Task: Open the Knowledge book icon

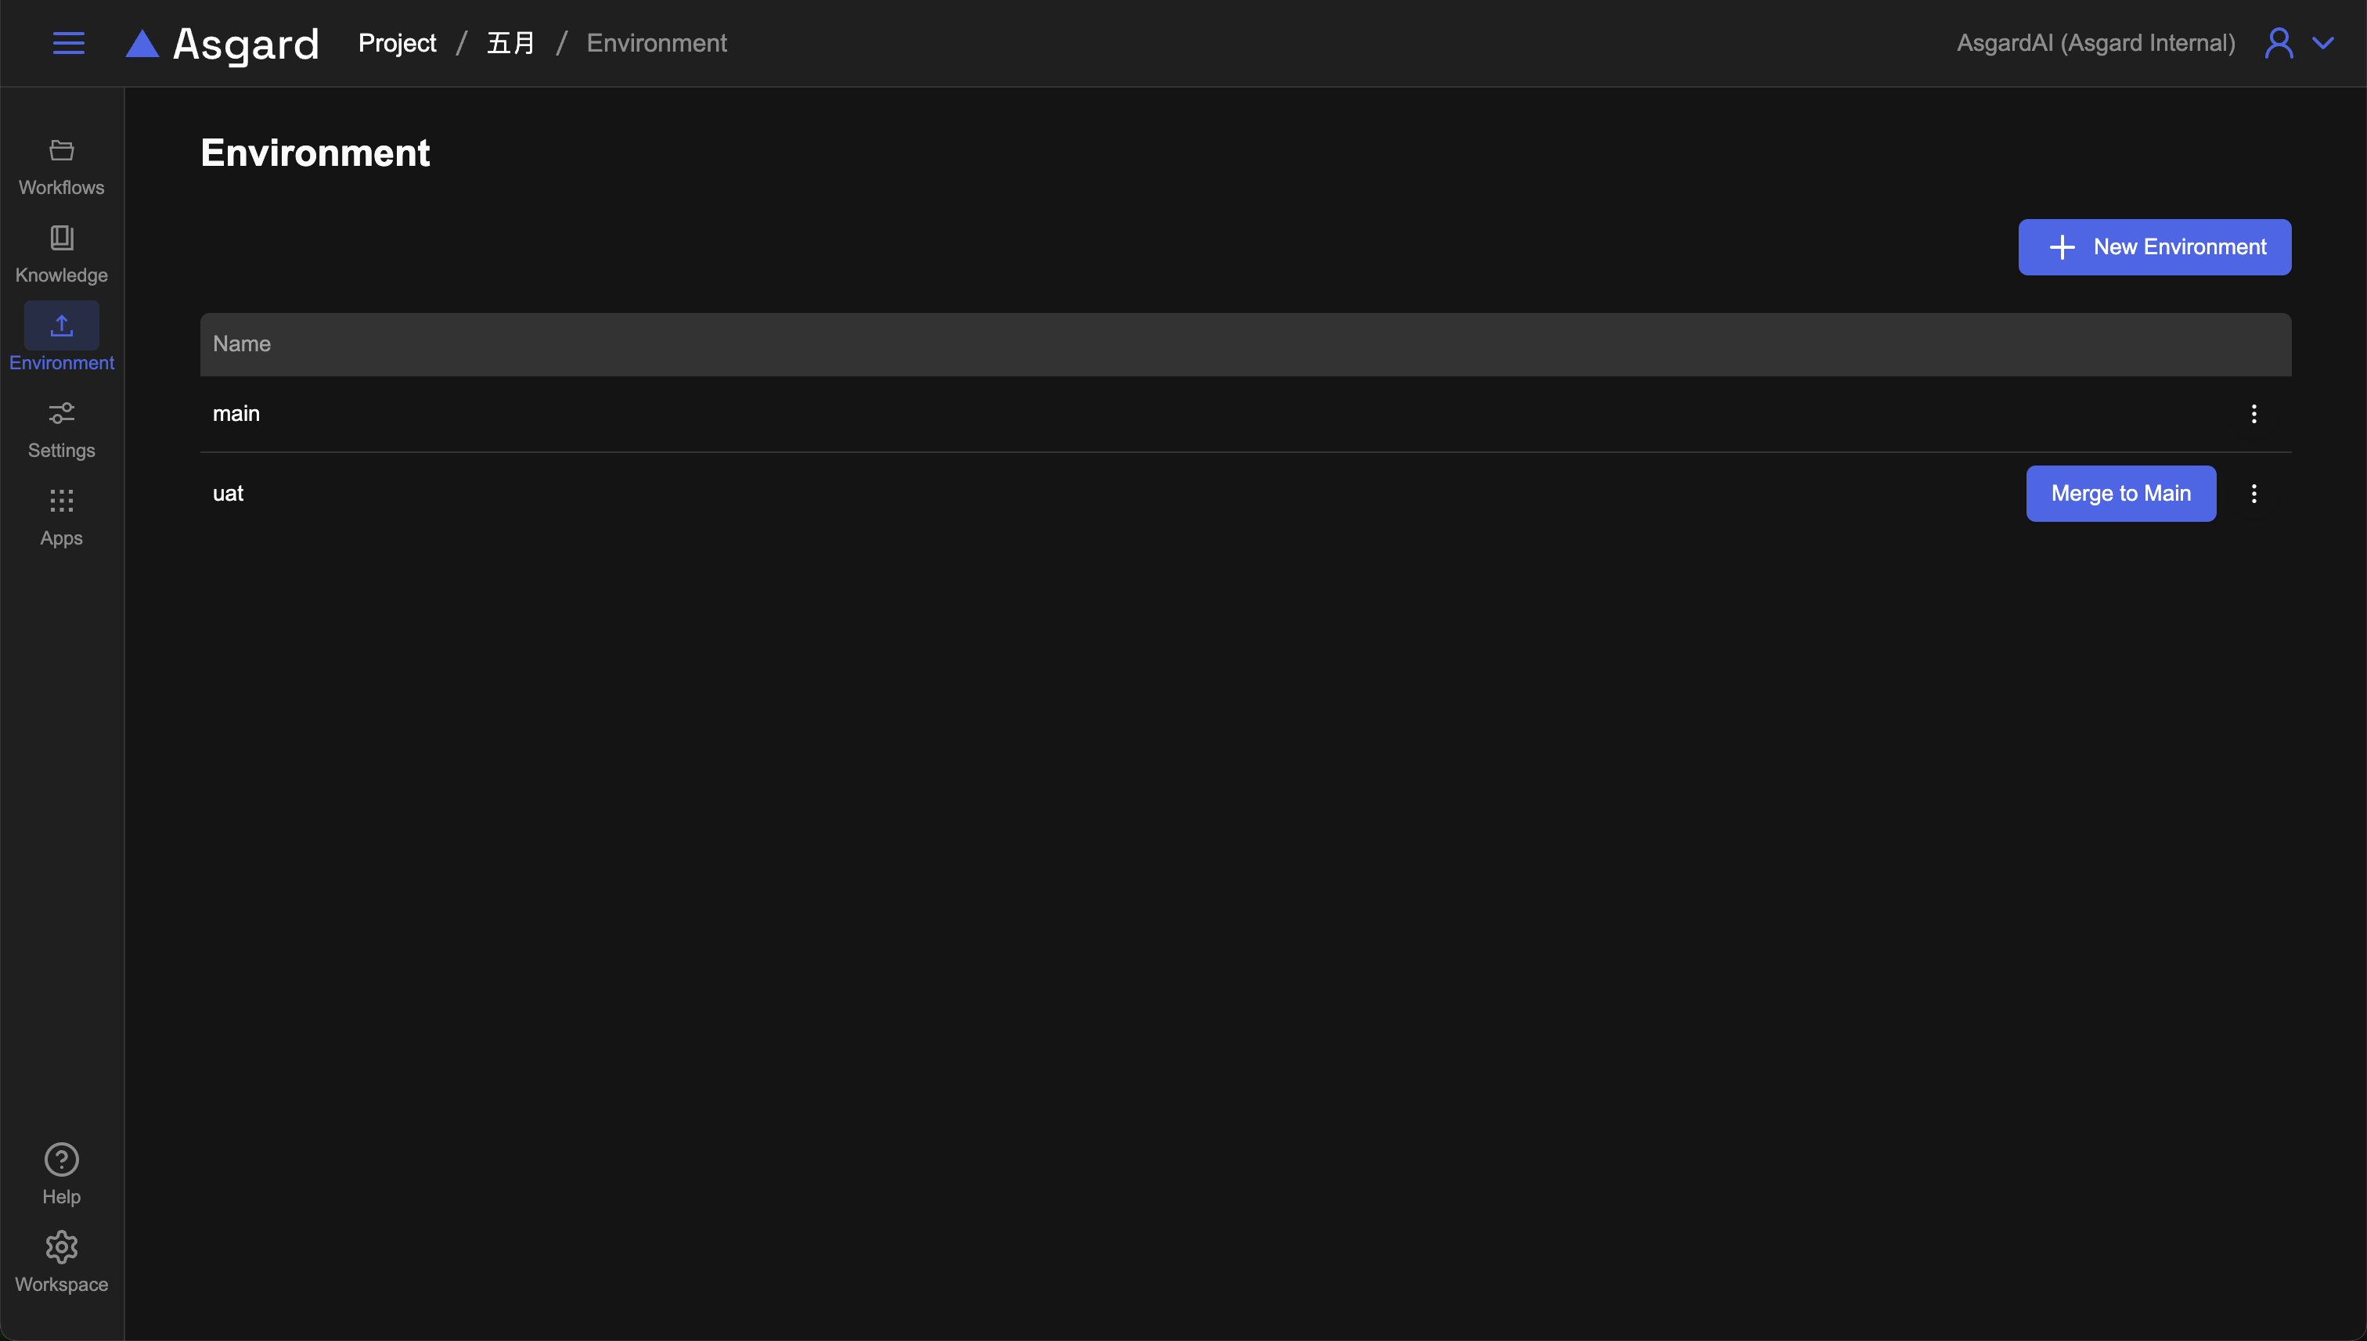Action: pyautogui.click(x=62, y=238)
